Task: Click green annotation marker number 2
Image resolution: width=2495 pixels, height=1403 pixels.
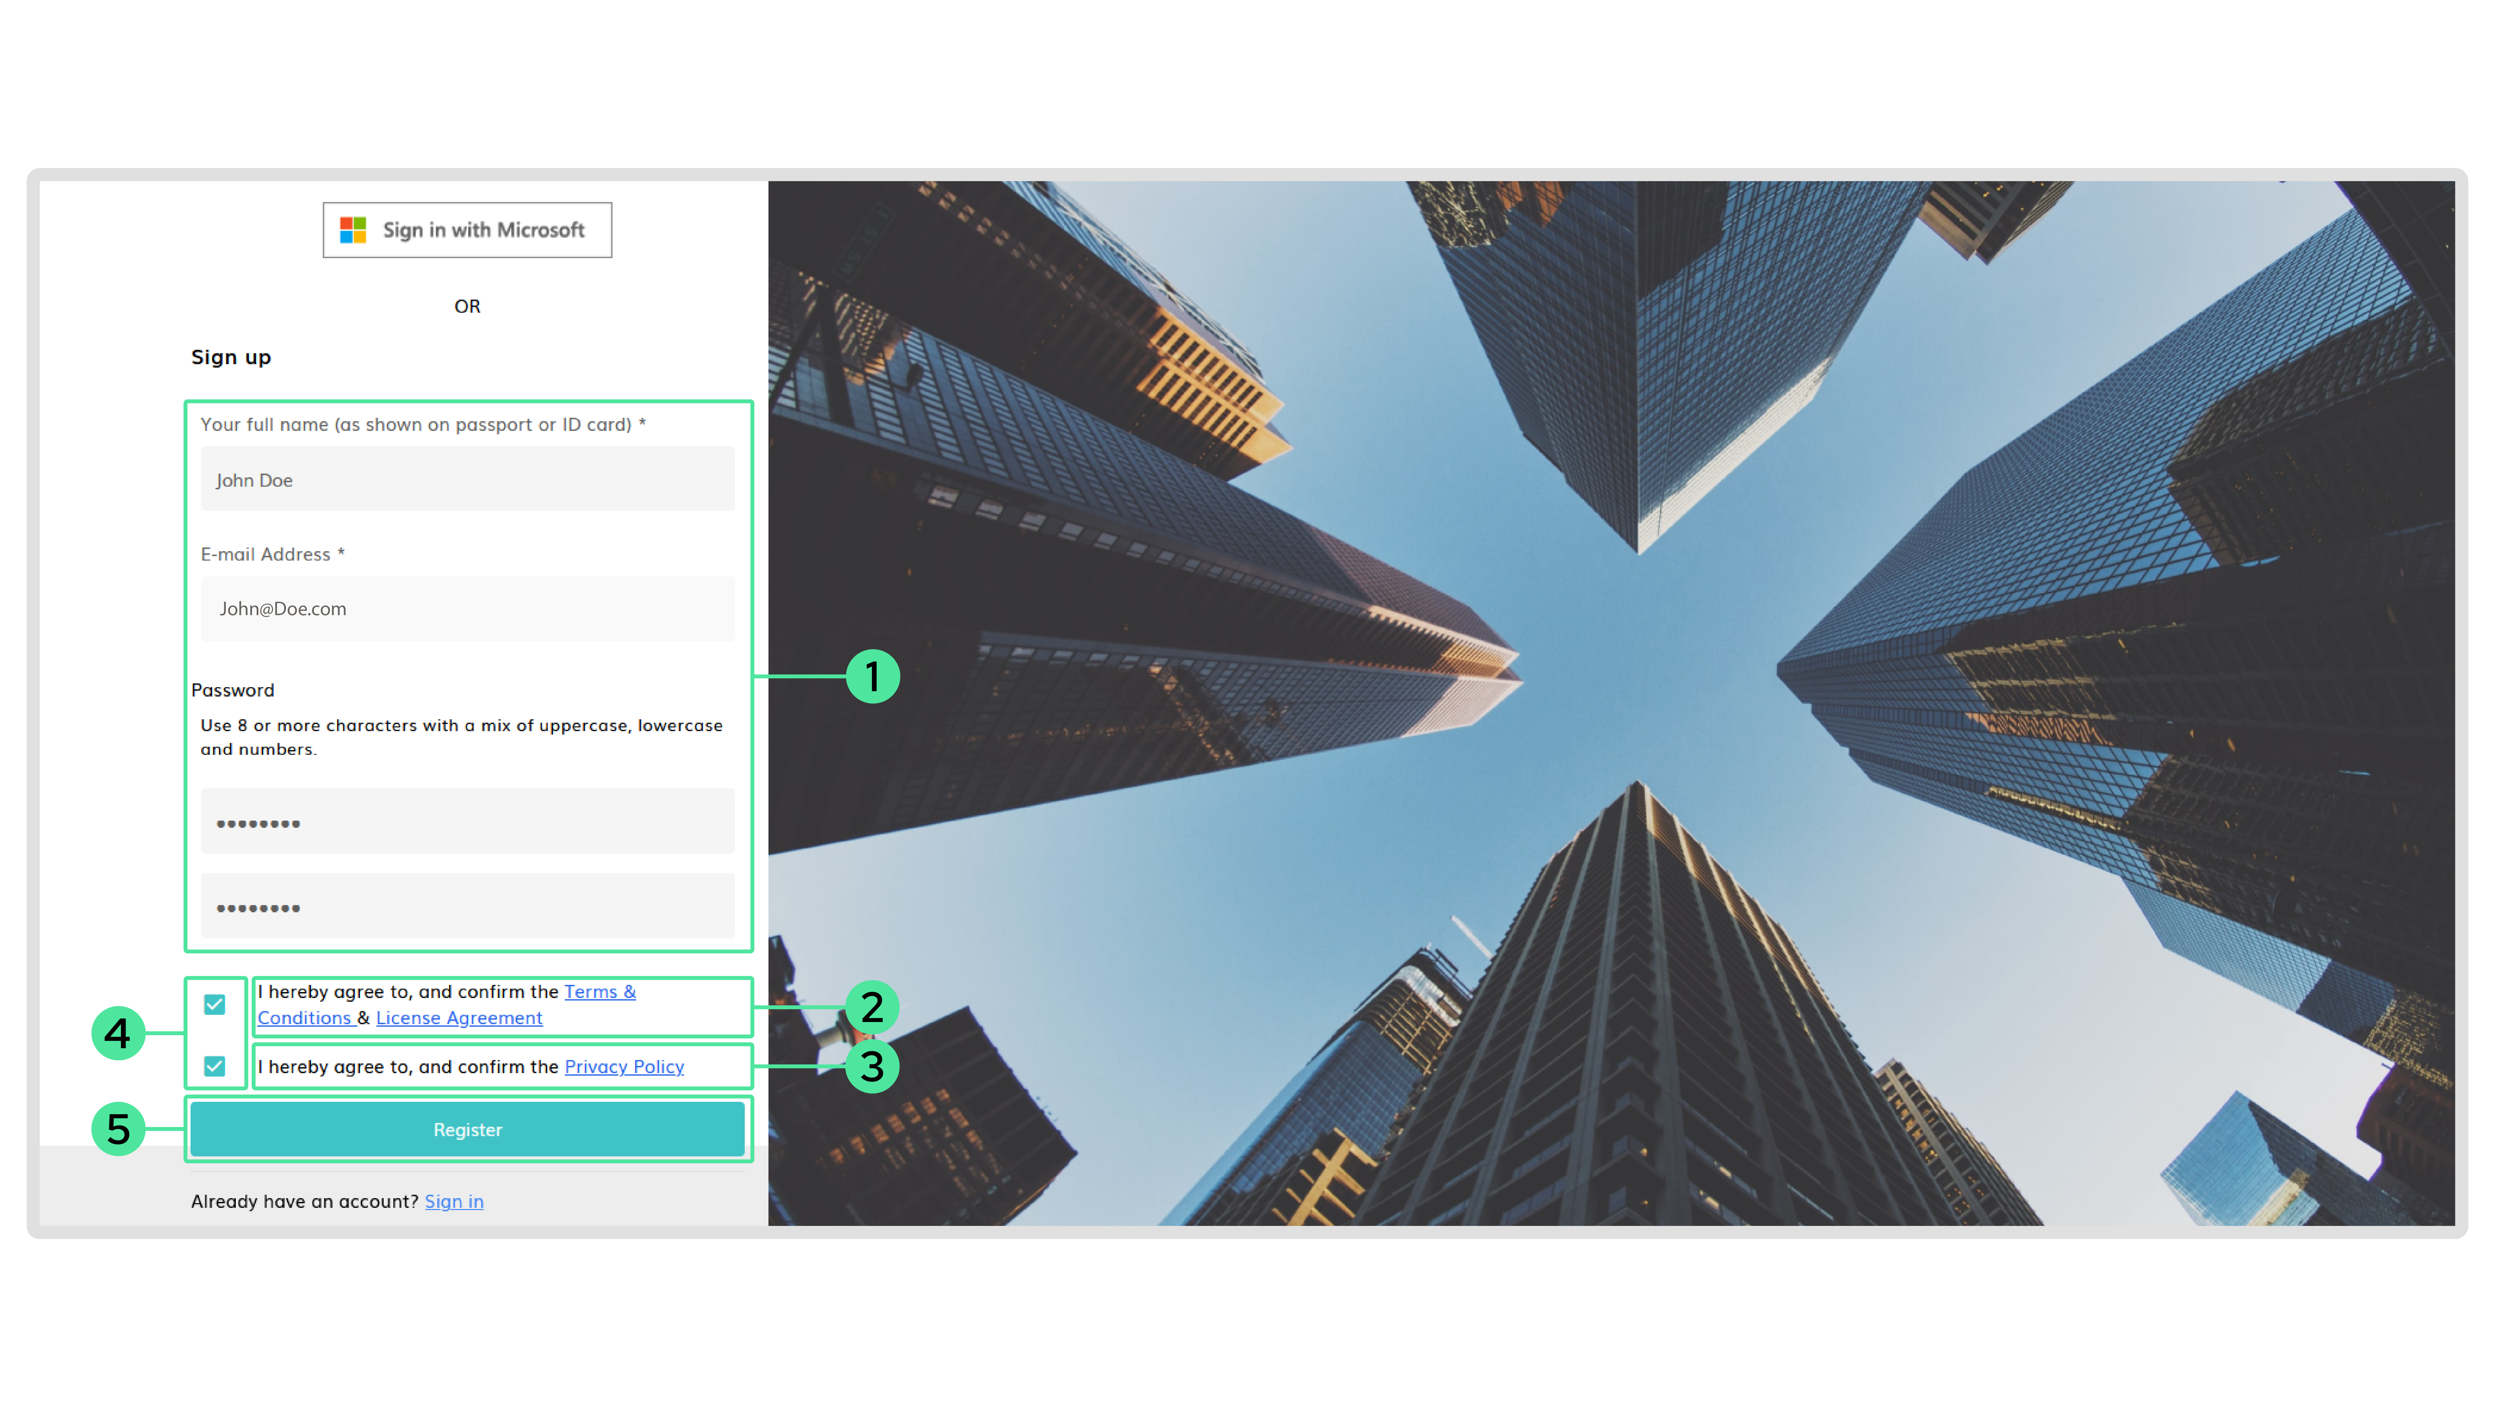Action: click(x=873, y=1007)
